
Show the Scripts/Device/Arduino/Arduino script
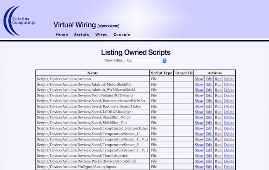tap(199, 79)
